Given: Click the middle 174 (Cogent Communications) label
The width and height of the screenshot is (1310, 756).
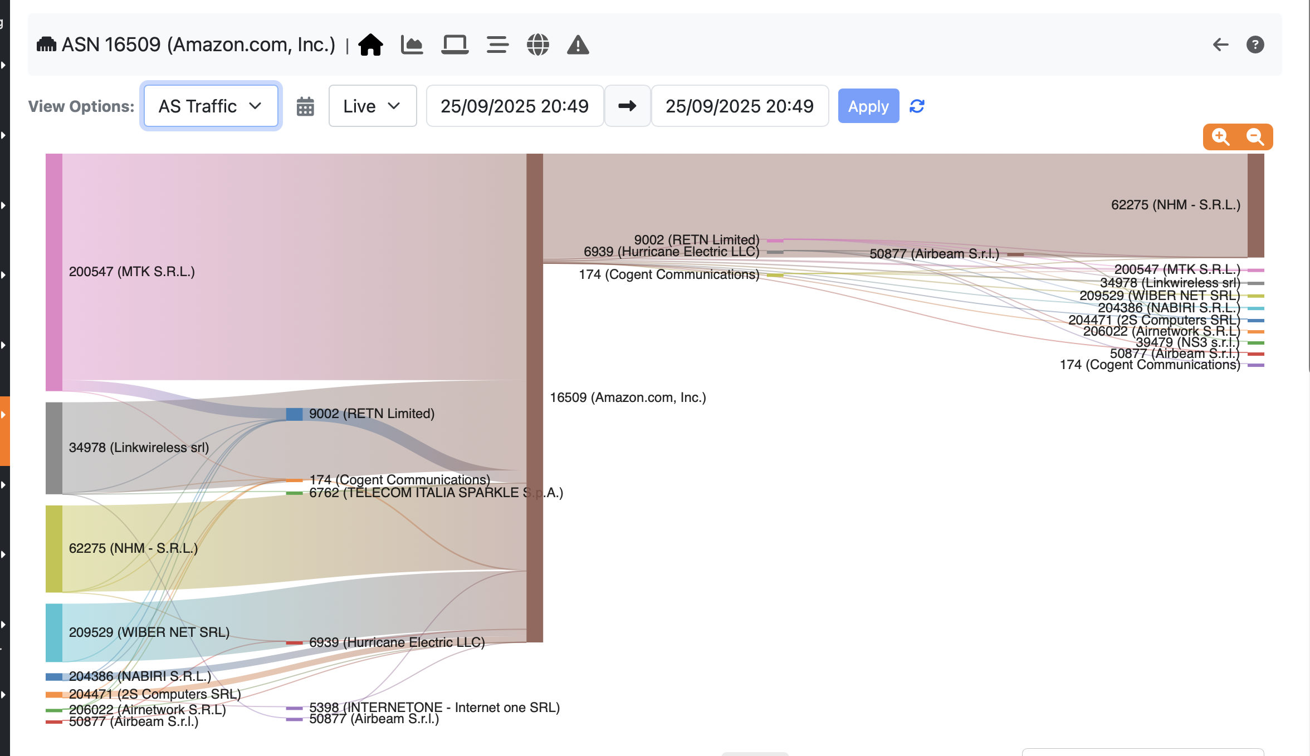Looking at the screenshot, I should 400,479.
